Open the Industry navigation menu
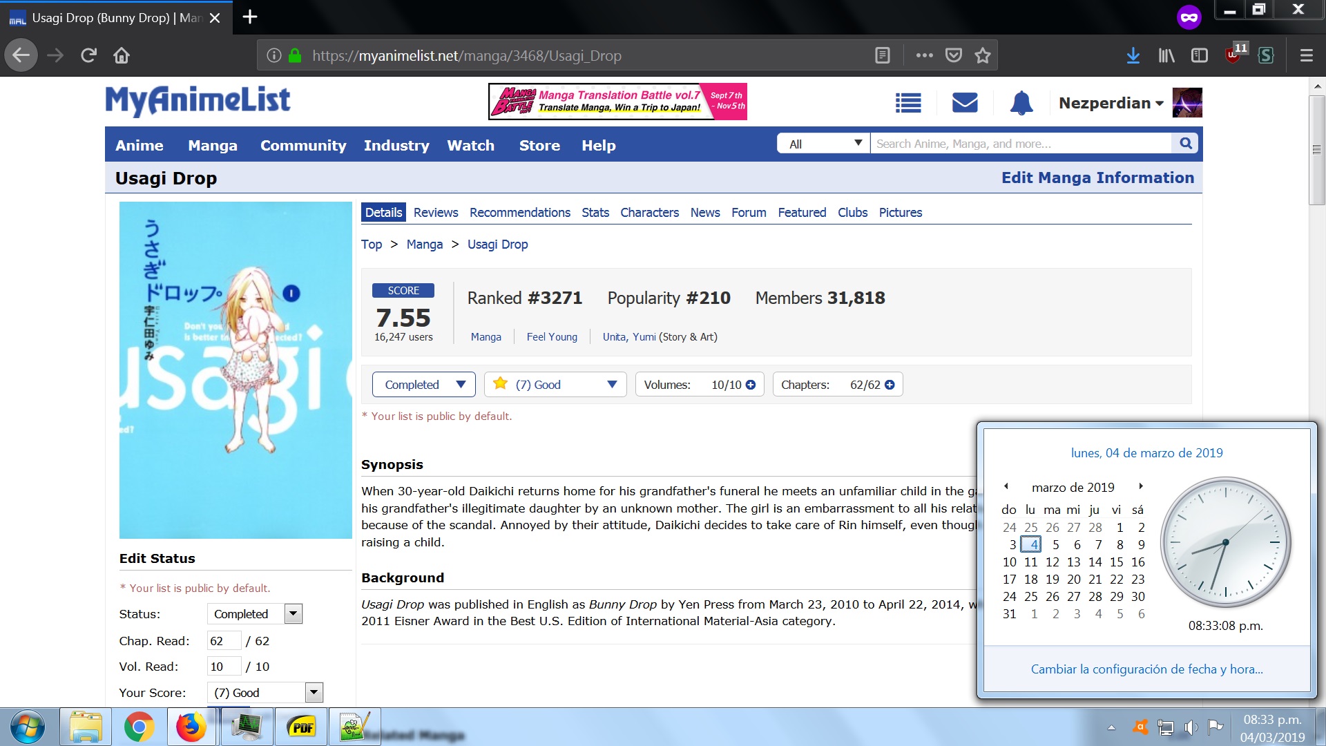The image size is (1326, 746). [396, 145]
